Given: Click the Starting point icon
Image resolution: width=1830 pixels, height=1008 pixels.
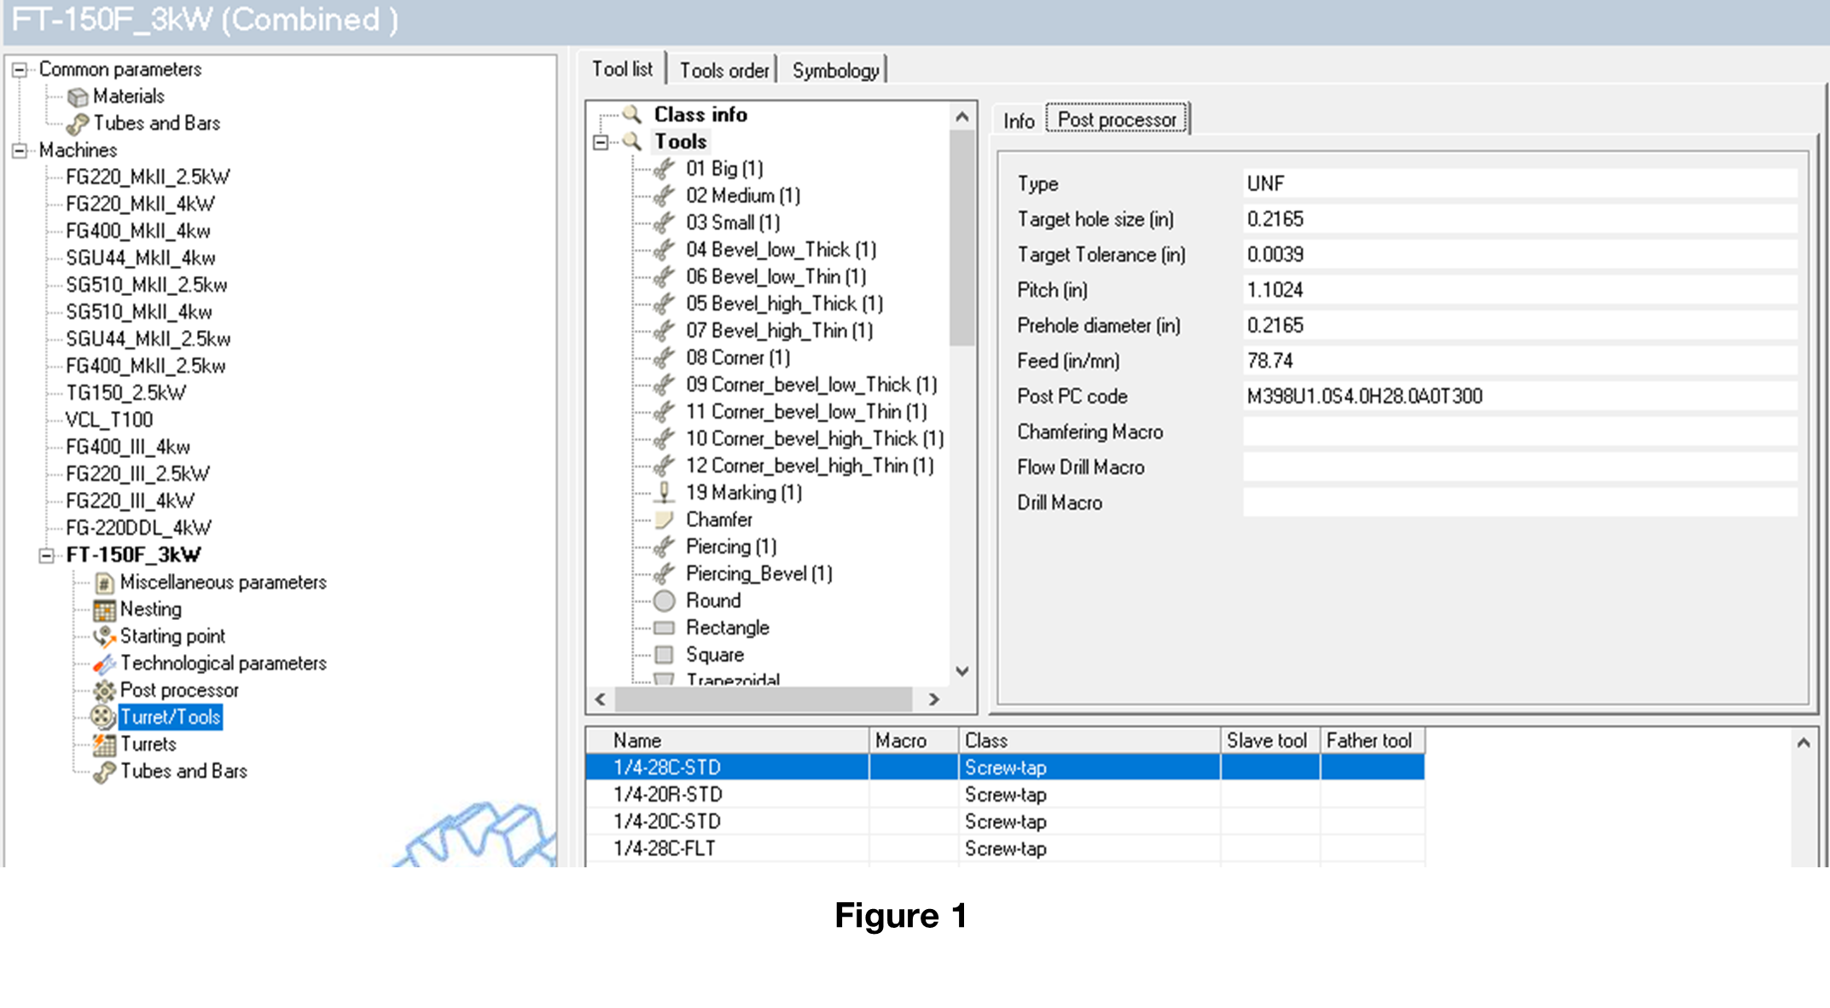Looking at the screenshot, I should click(x=104, y=636).
